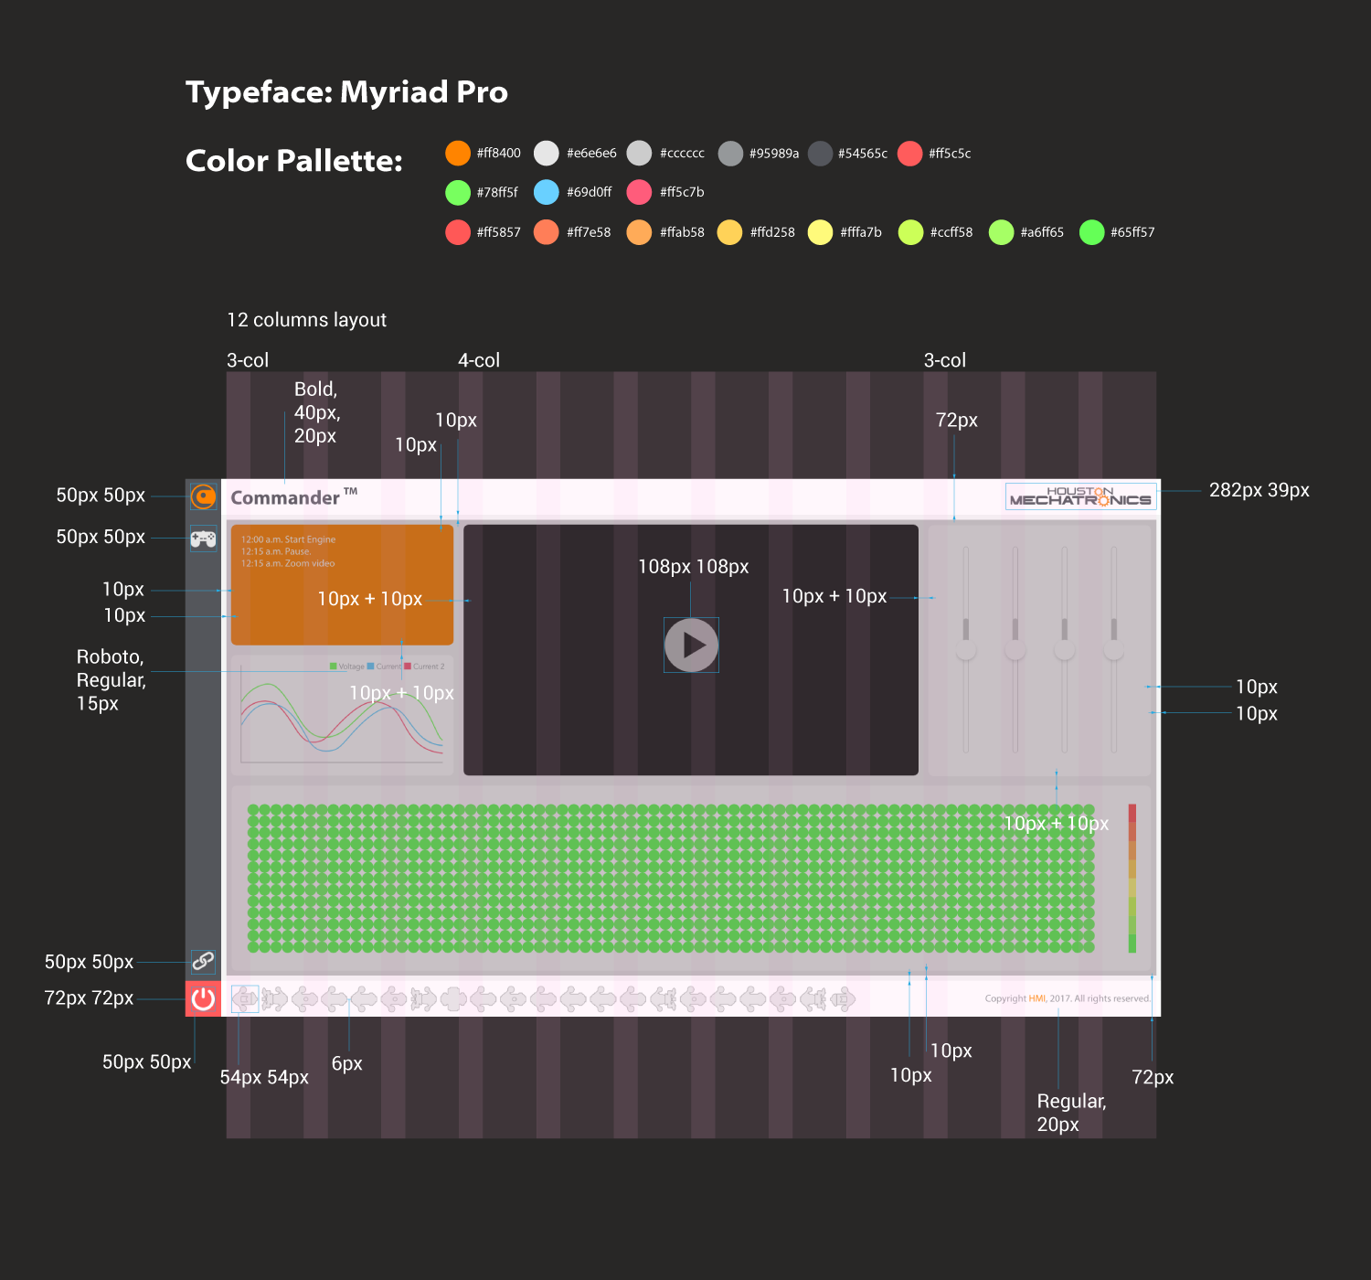Pick the #ffd258 swatch
Viewport: 1371px width, 1280px height.
730,232
